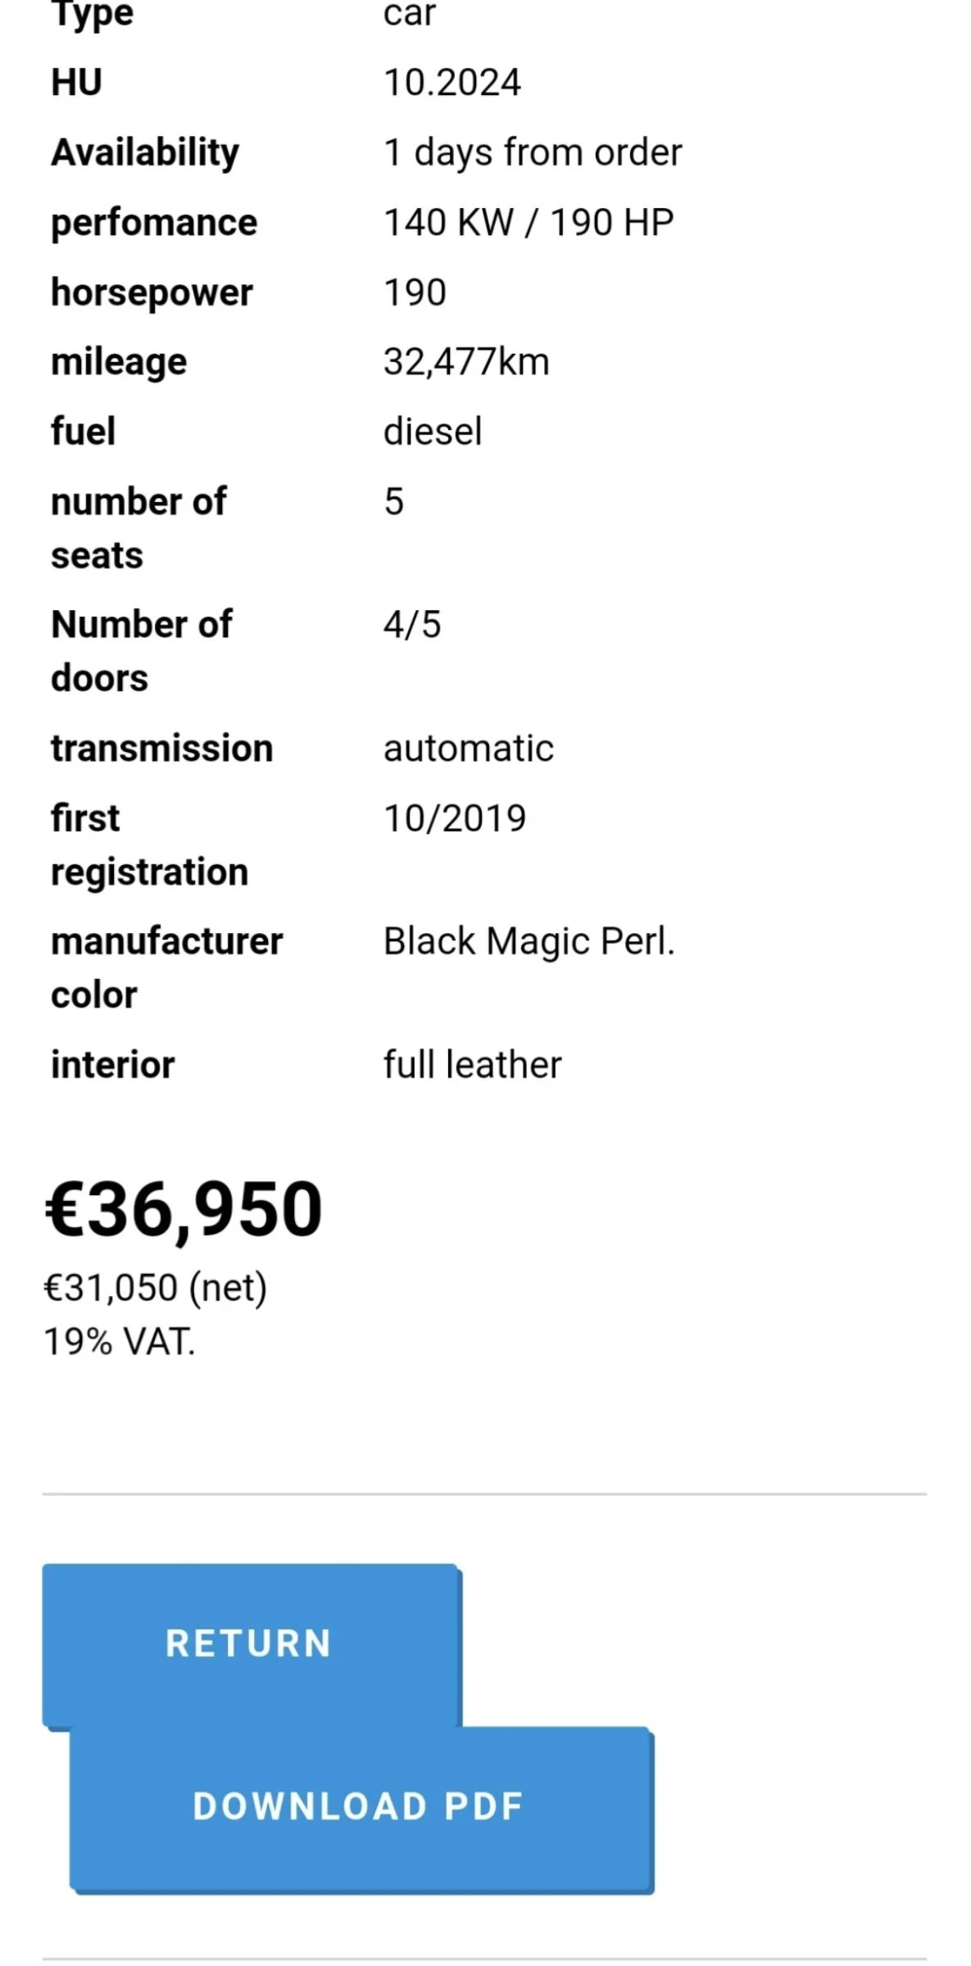The width and height of the screenshot is (971, 1966).
Task: Click the 10/2019 first registration value
Action: point(455,818)
